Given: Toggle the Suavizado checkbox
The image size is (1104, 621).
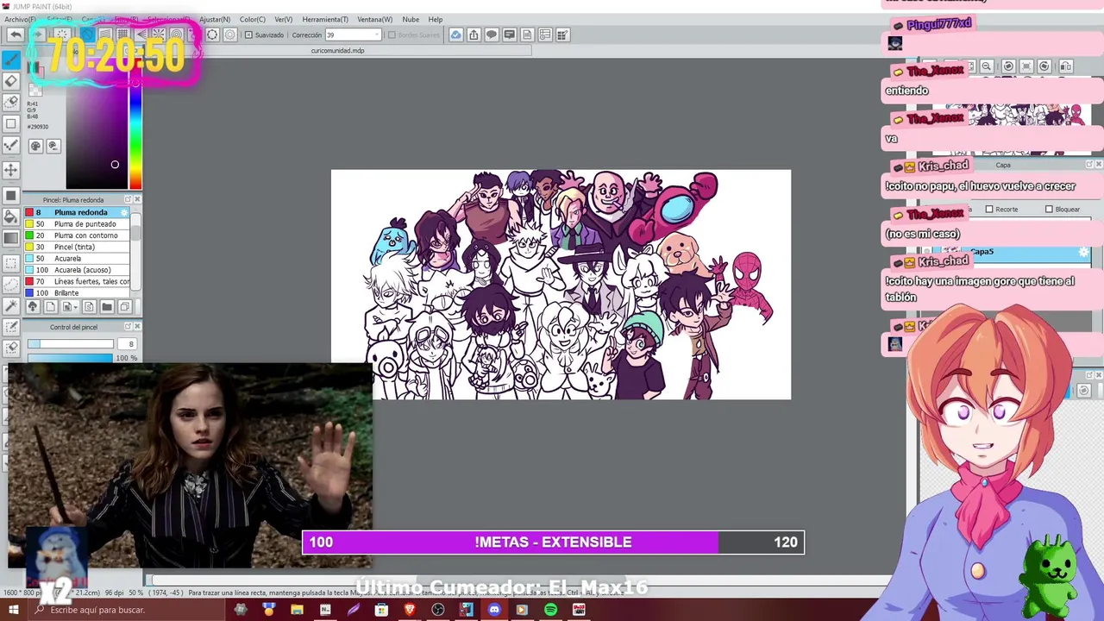Looking at the screenshot, I should pos(248,35).
